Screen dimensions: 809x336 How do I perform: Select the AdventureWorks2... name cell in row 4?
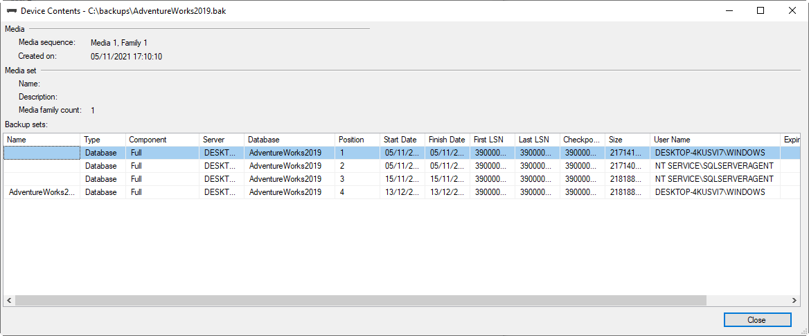42,192
